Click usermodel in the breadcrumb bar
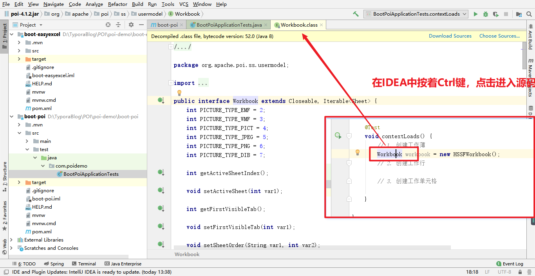This screenshot has height=276, width=535. 147,14
